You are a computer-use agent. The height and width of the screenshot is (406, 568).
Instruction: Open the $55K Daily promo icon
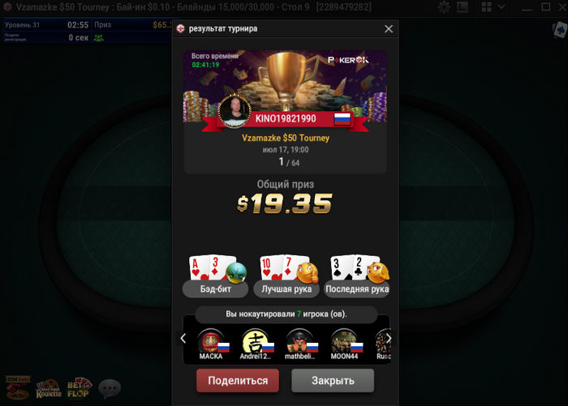tap(17, 387)
